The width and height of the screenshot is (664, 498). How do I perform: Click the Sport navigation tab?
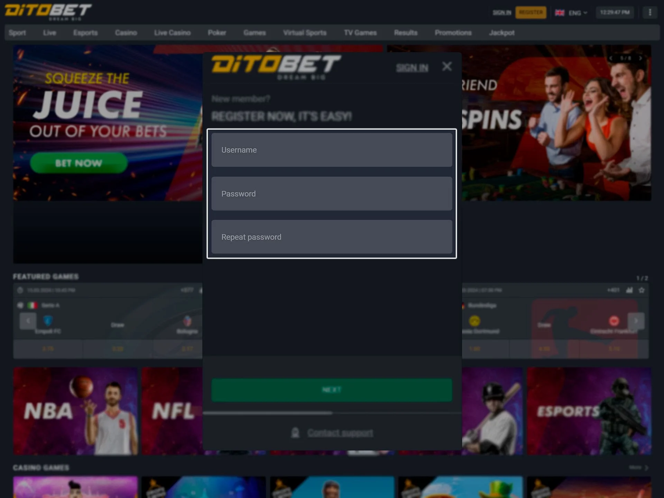(17, 33)
